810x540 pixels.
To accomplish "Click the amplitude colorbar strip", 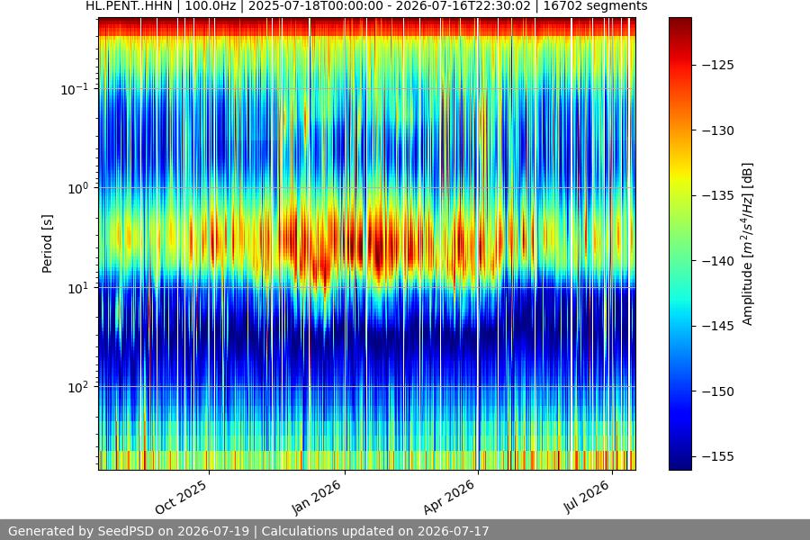I will (x=679, y=244).
